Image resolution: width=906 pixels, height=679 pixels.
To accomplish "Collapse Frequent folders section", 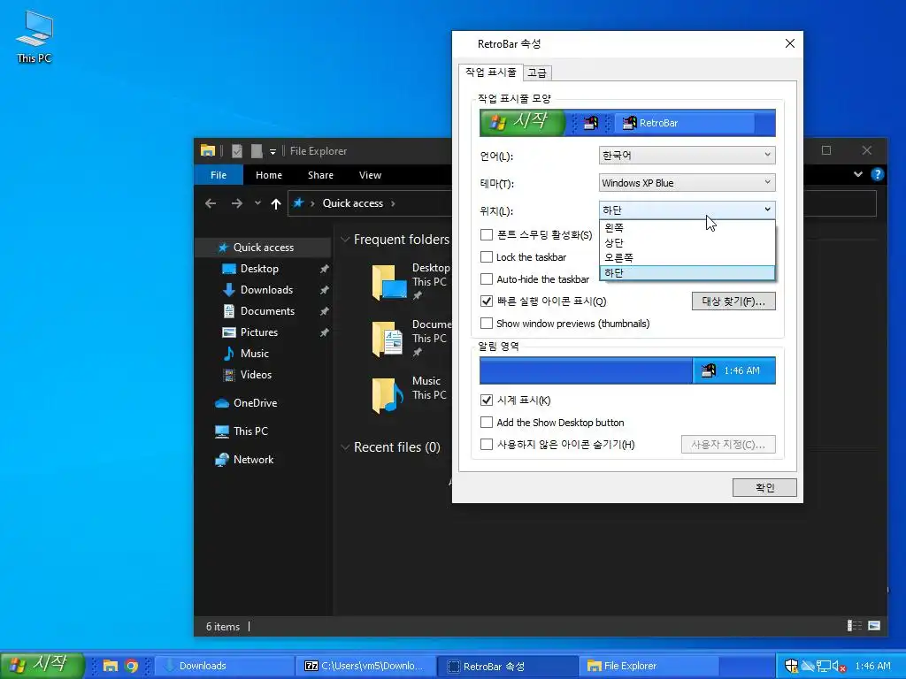I will [x=346, y=239].
